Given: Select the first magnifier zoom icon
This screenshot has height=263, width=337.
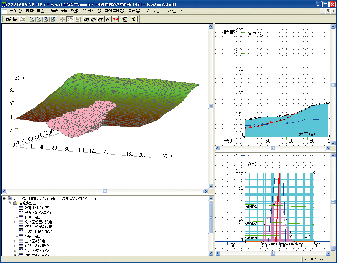Looking at the screenshot, I should [32, 20].
